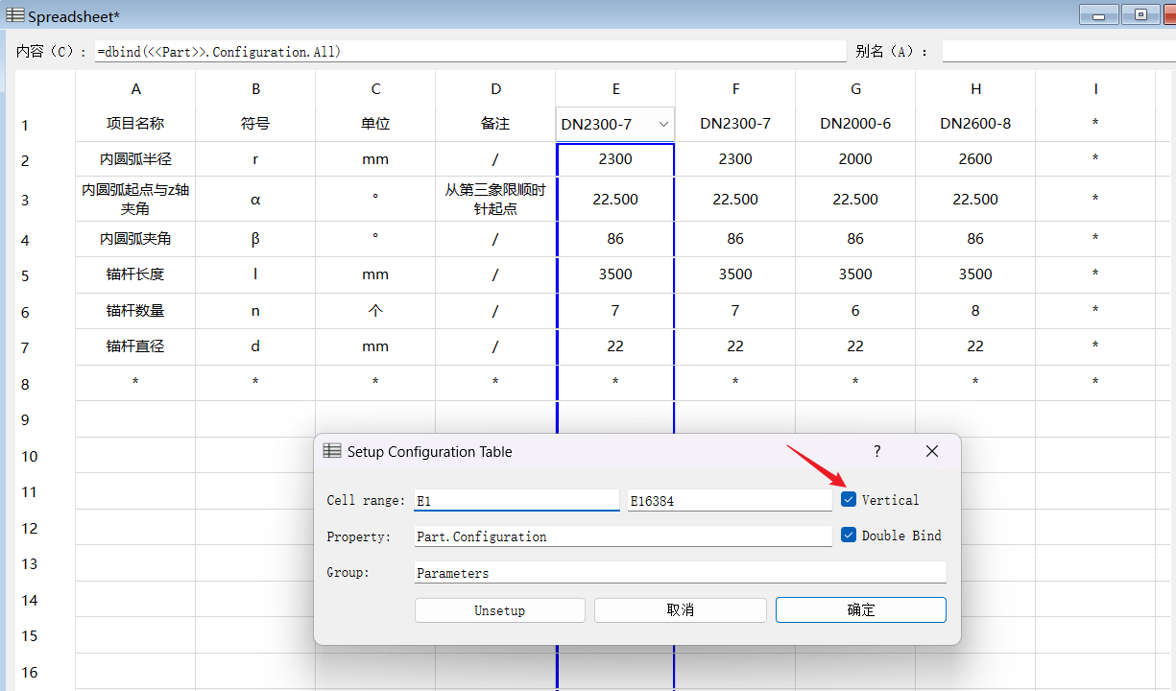
Task: Select row header 8
Action: coord(25,384)
